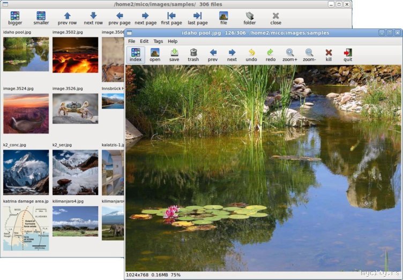Viewport: 403px width, 280px height.
Task: Click the index icon in viewer toolbar
Action: (136, 55)
